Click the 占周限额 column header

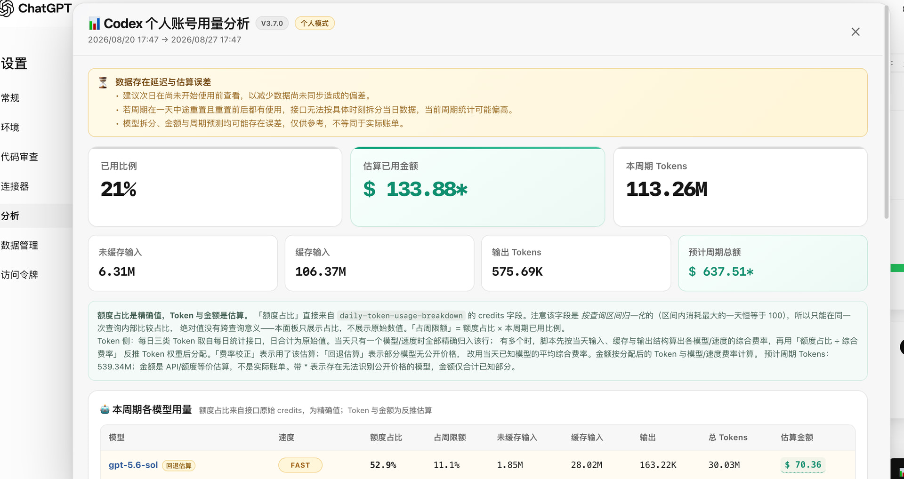tap(450, 437)
